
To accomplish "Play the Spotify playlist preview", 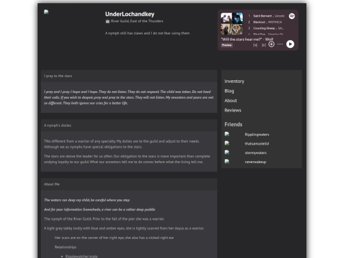I will [290, 44].
